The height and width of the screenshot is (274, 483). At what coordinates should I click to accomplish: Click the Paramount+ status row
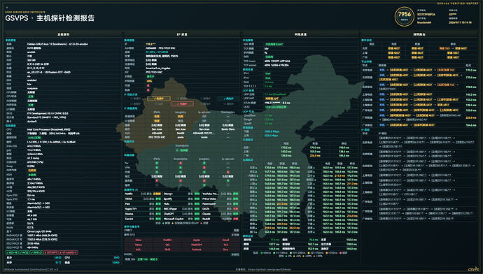coord(220,204)
